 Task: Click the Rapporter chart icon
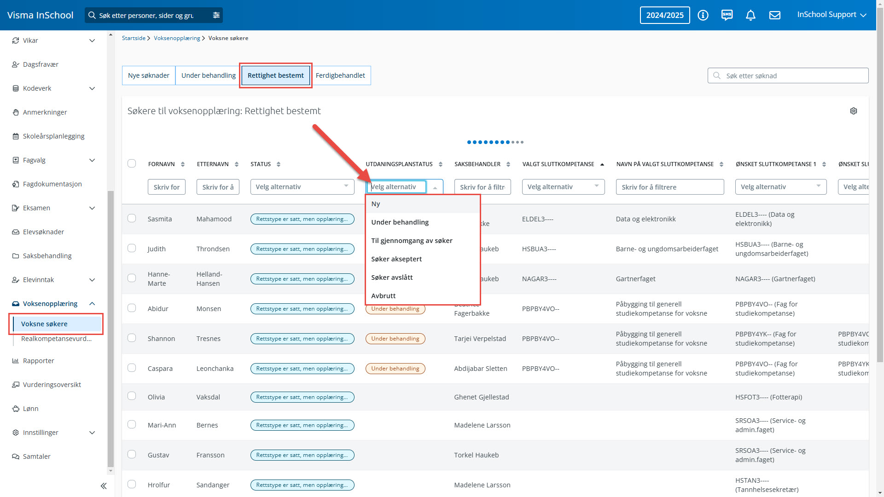[16, 361]
